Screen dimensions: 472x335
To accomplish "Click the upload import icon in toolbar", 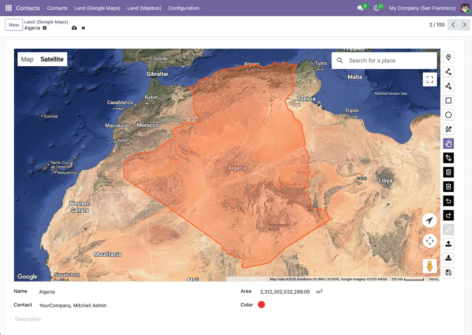I will [x=448, y=244].
